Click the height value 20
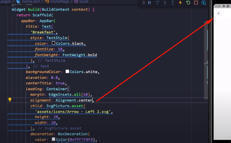The width and height of the screenshot is (231, 143). click(55, 117)
